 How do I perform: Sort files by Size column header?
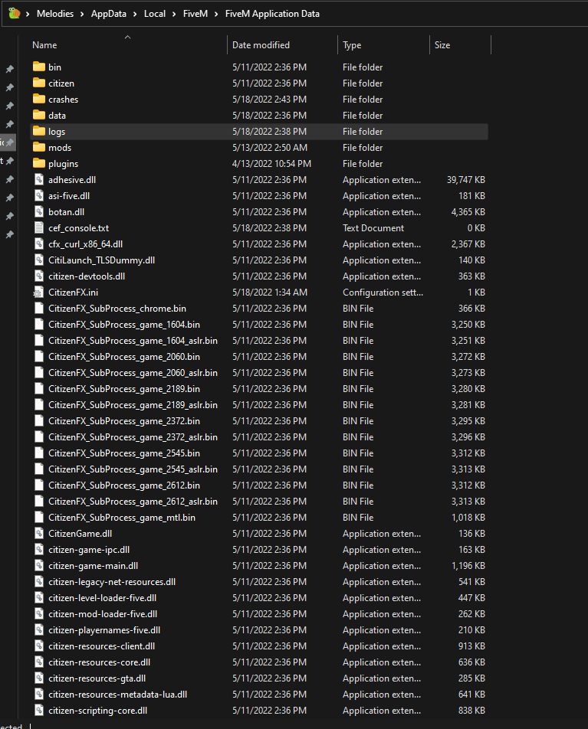pyautogui.click(x=442, y=45)
